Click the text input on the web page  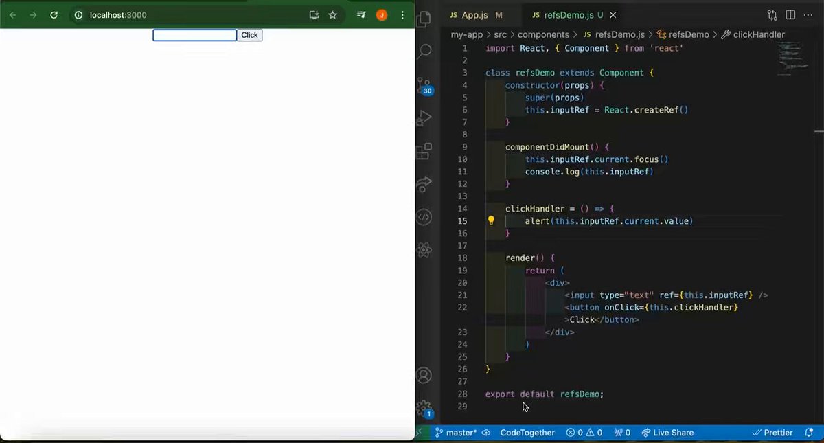click(194, 35)
